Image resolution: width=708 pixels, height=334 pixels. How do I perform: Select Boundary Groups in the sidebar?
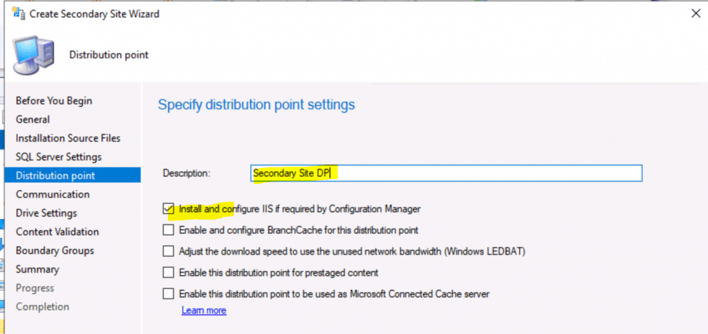click(x=55, y=250)
